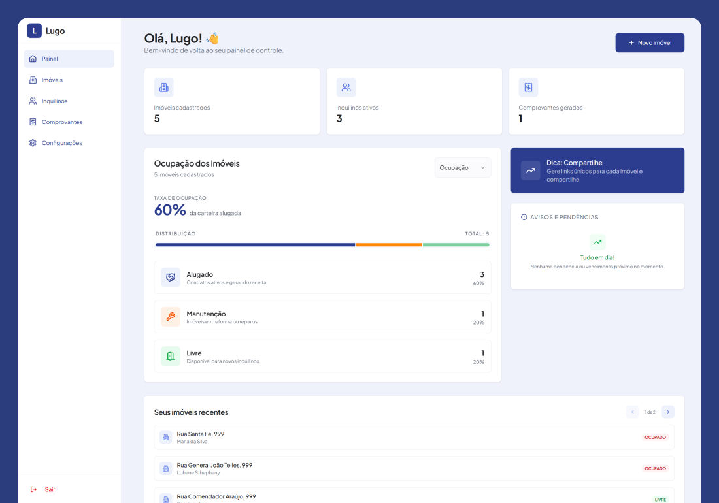Click the orange segment of distribution bar

389,245
